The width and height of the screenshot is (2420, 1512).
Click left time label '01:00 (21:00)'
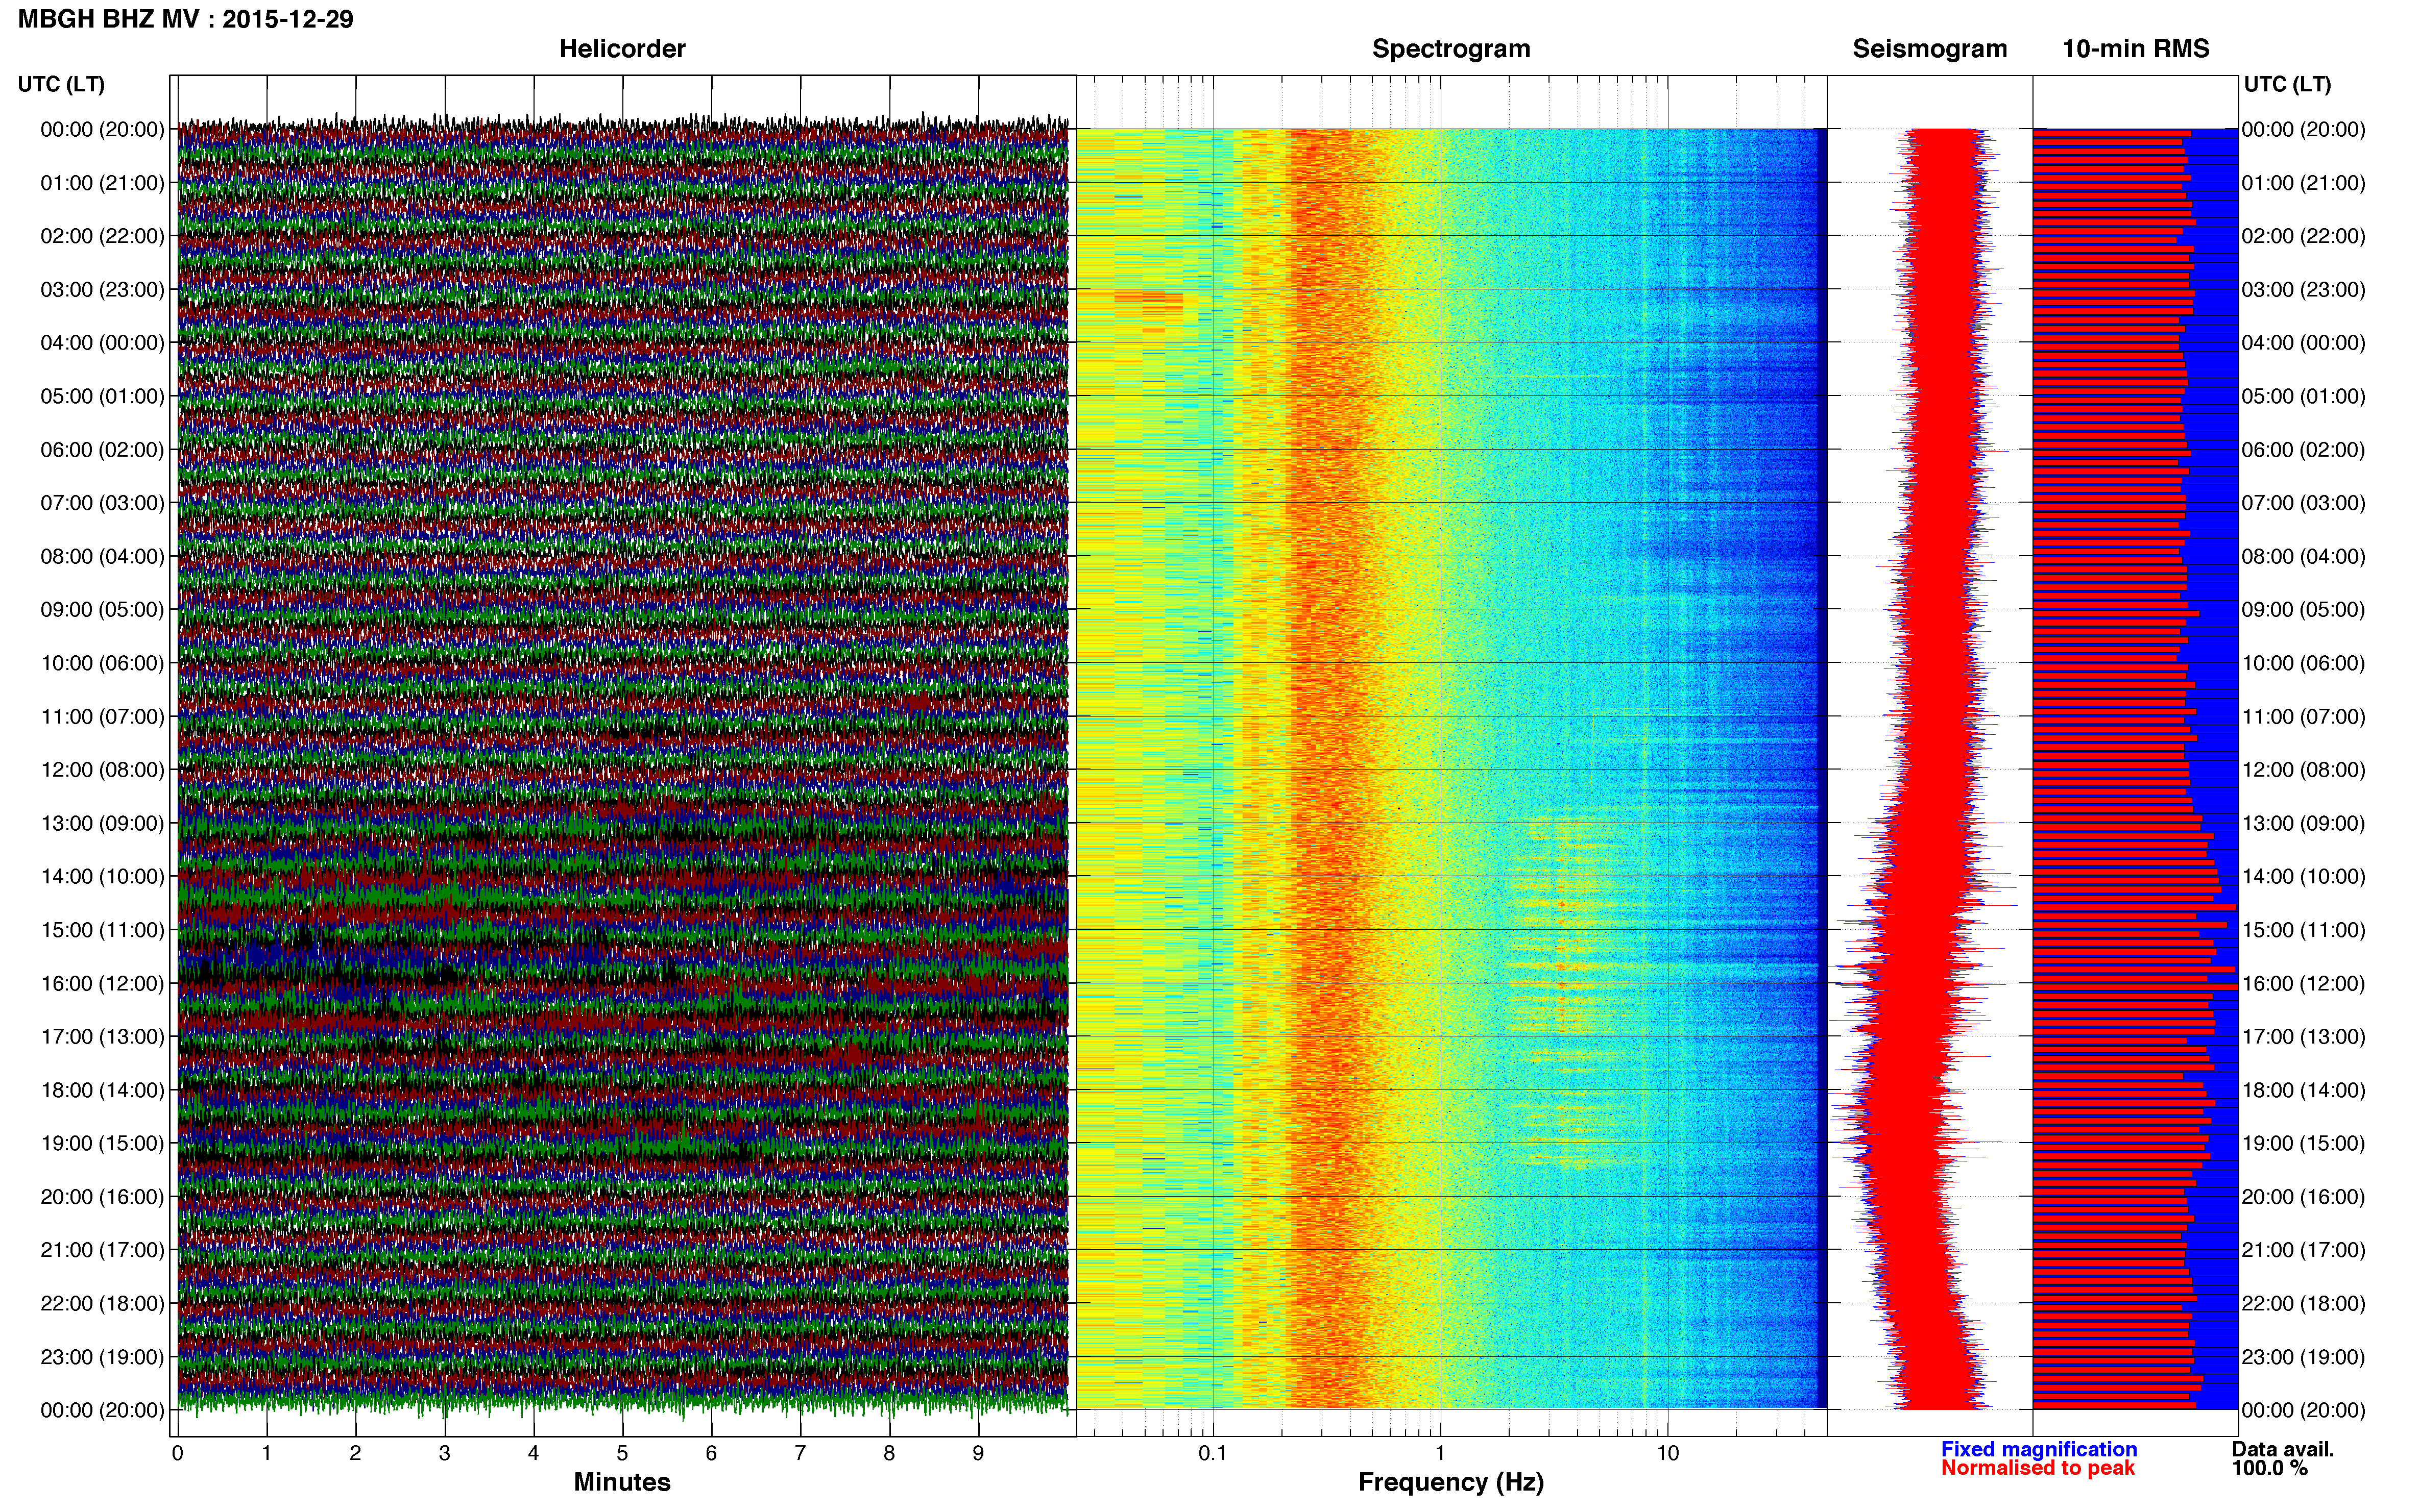[x=102, y=183]
